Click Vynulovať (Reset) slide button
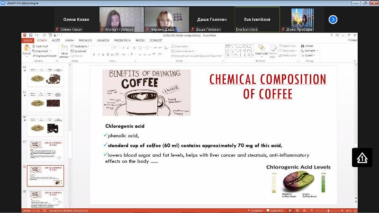Image resolution: width=379 pixels, height=213 pixels. click(x=79, y=51)
